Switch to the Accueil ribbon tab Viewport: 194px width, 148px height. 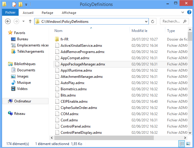(28, 13)
